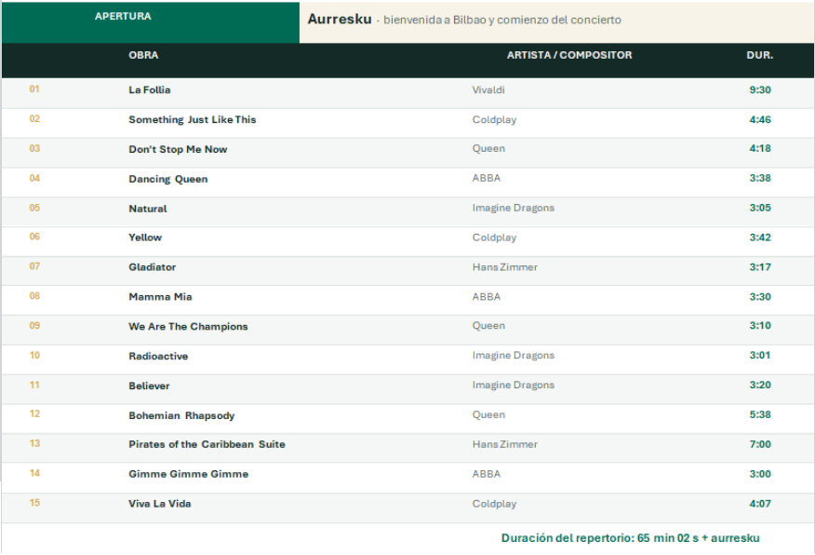
Task: Click the ARTISTA / COMPOSITOR column header
Action: (569, 55)
